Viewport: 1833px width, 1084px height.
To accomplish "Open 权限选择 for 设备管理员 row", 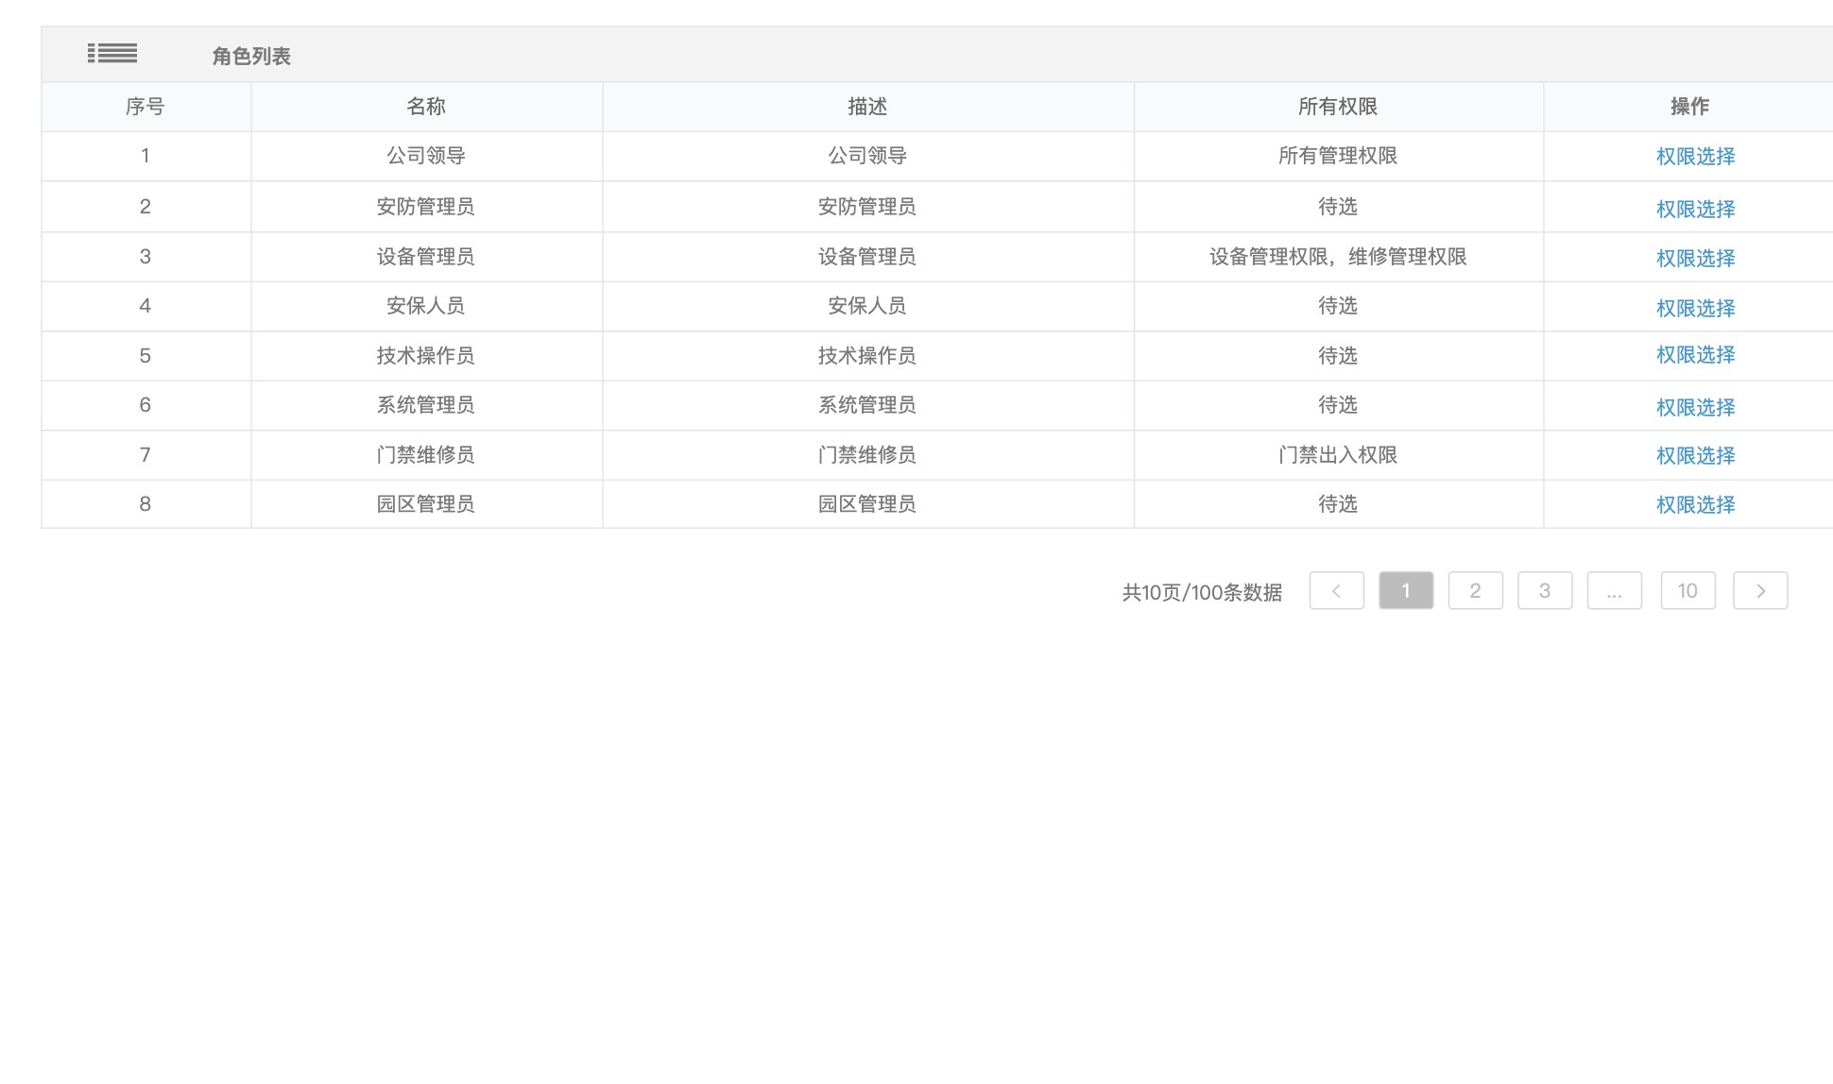I will pos(1695,258).
